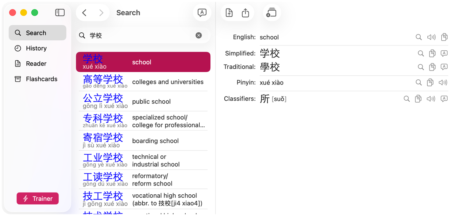
Task: Click the Traditional 學校 value
Action: 270,67
